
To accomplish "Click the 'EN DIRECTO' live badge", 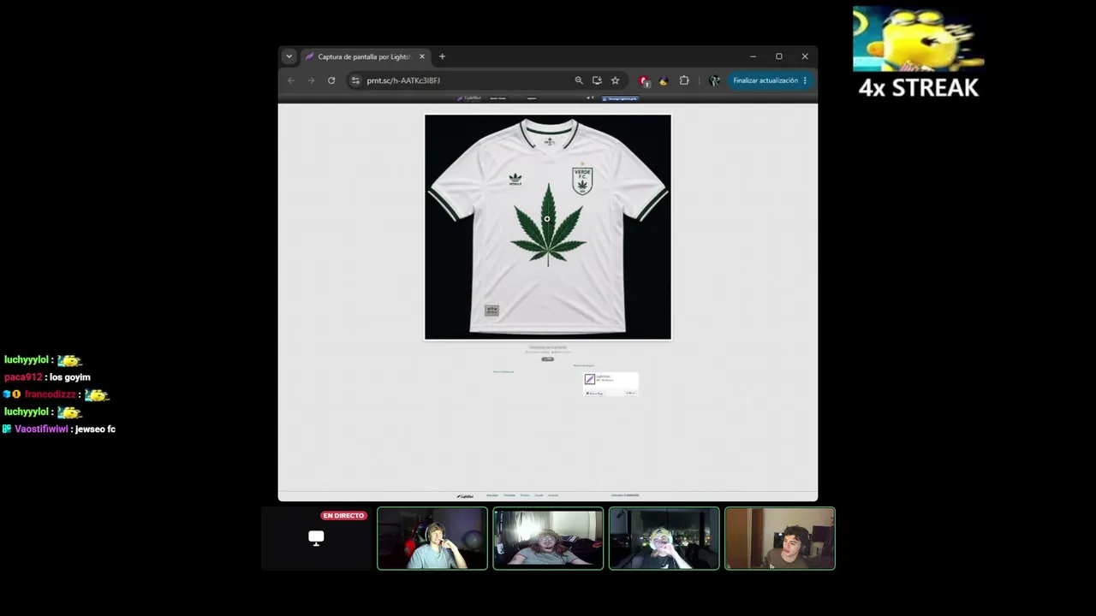I will click(x=343, y=516).
